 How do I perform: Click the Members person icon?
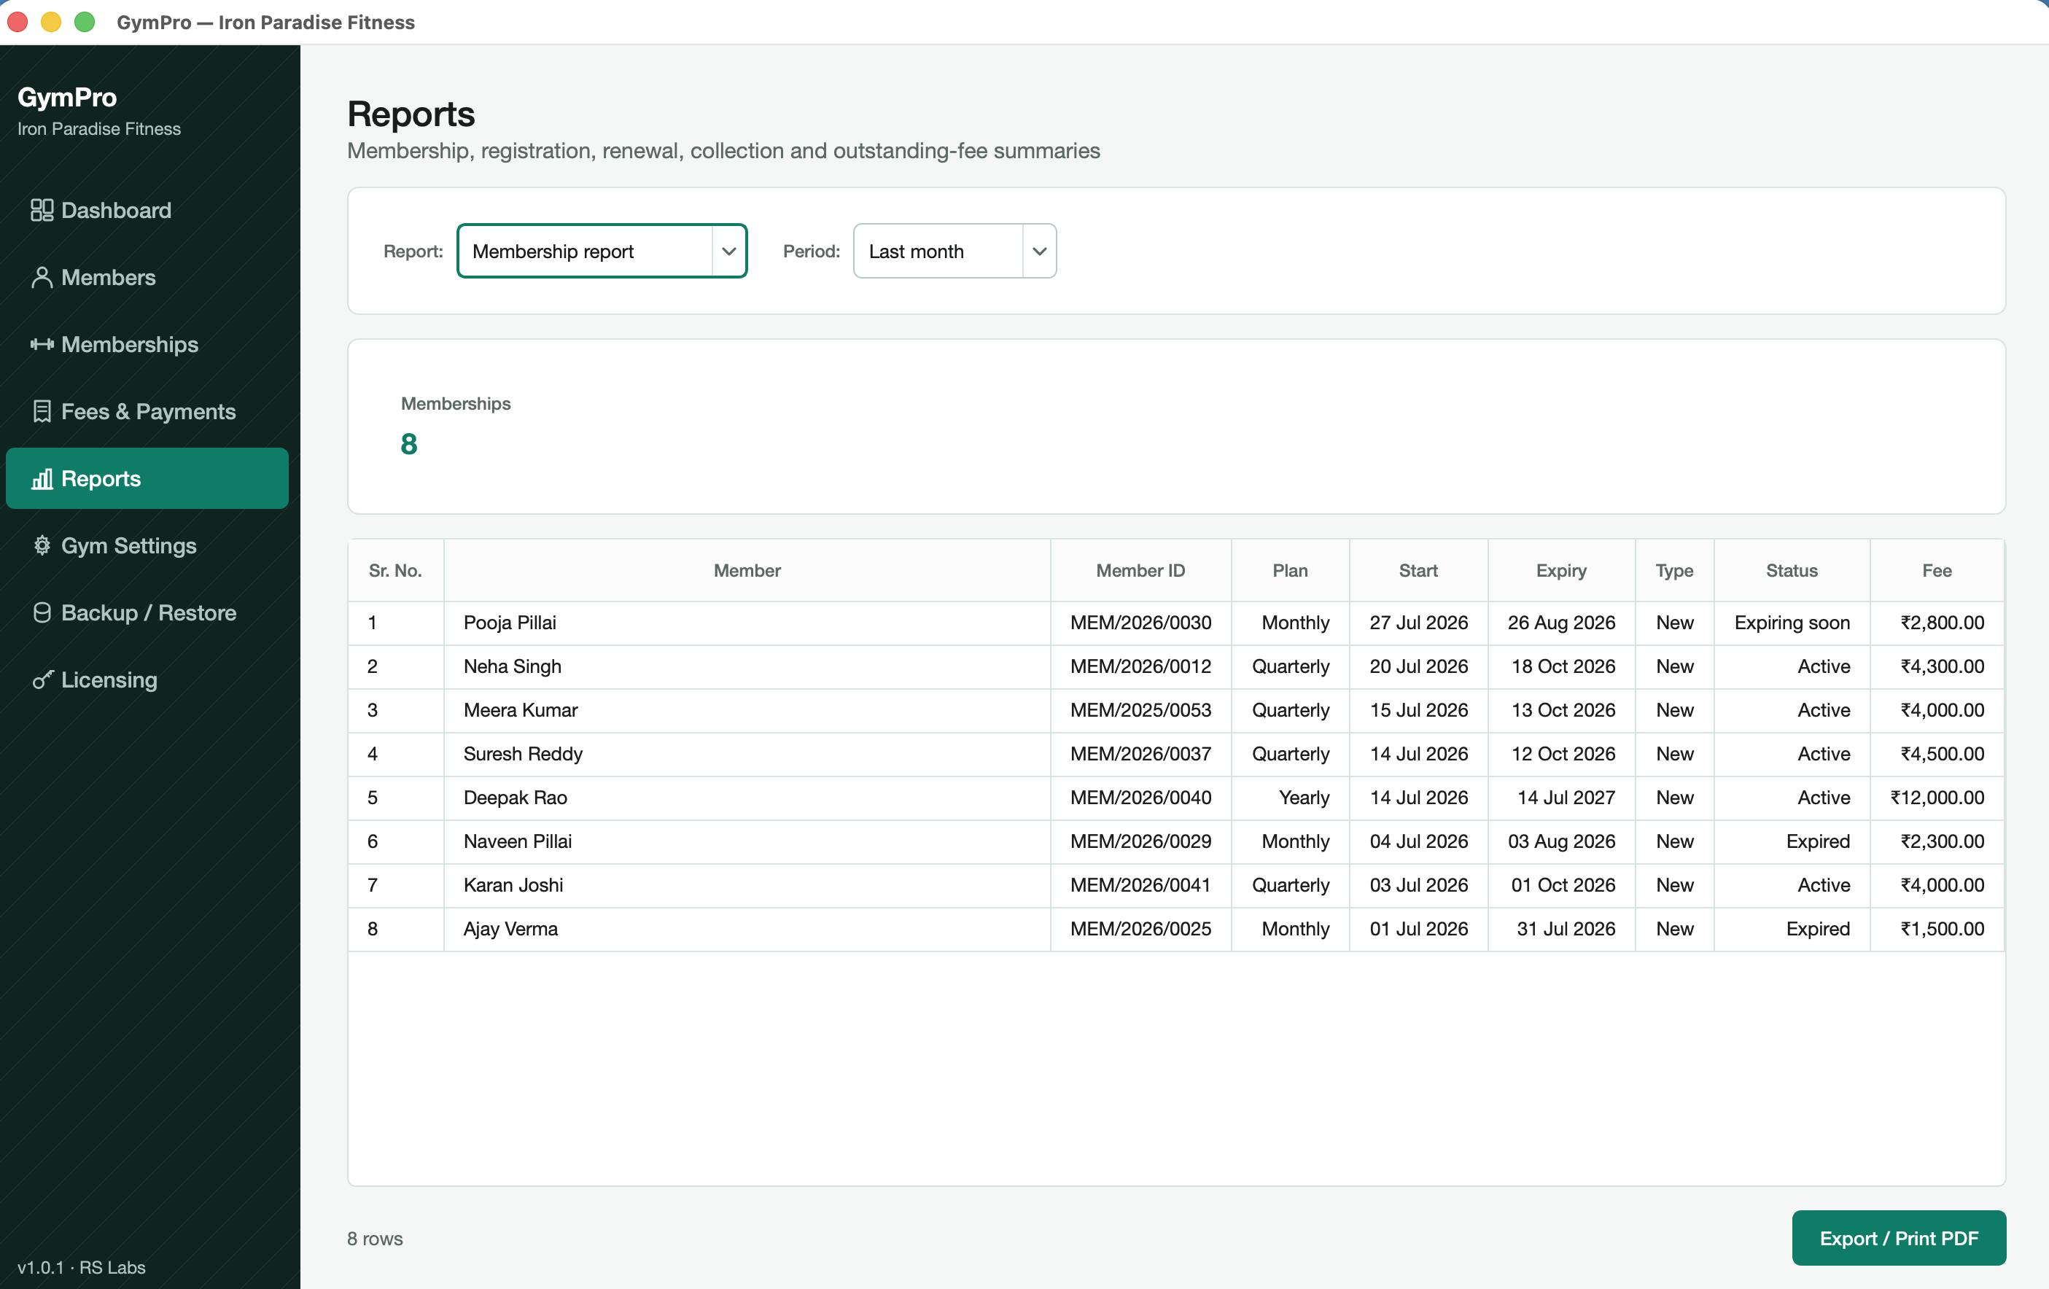pos(42,277)
